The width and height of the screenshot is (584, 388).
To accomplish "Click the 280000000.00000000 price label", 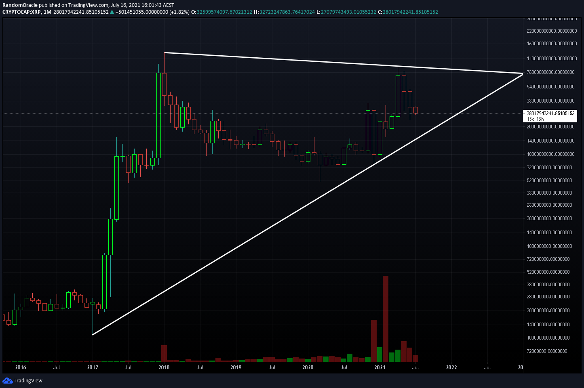I will click(x=548, y=296).
